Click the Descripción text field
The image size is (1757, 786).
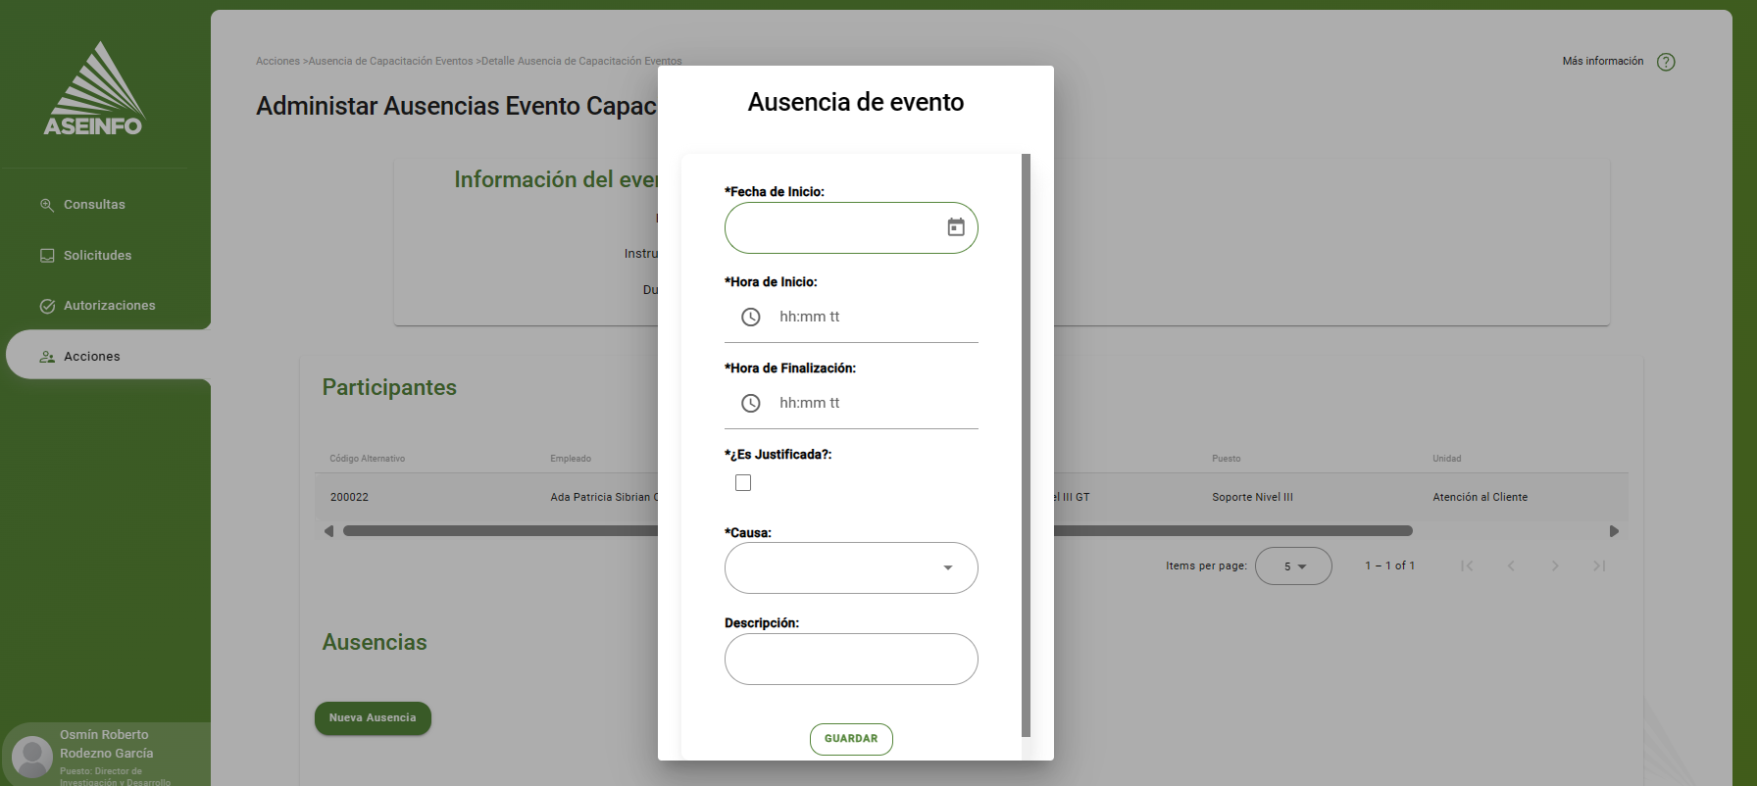[x=850, y=659]
